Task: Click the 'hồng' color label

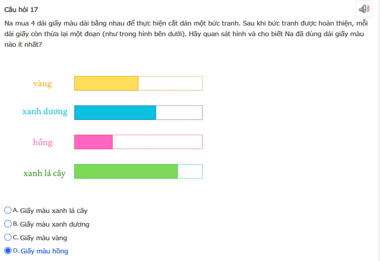Action: coord(43,142)
